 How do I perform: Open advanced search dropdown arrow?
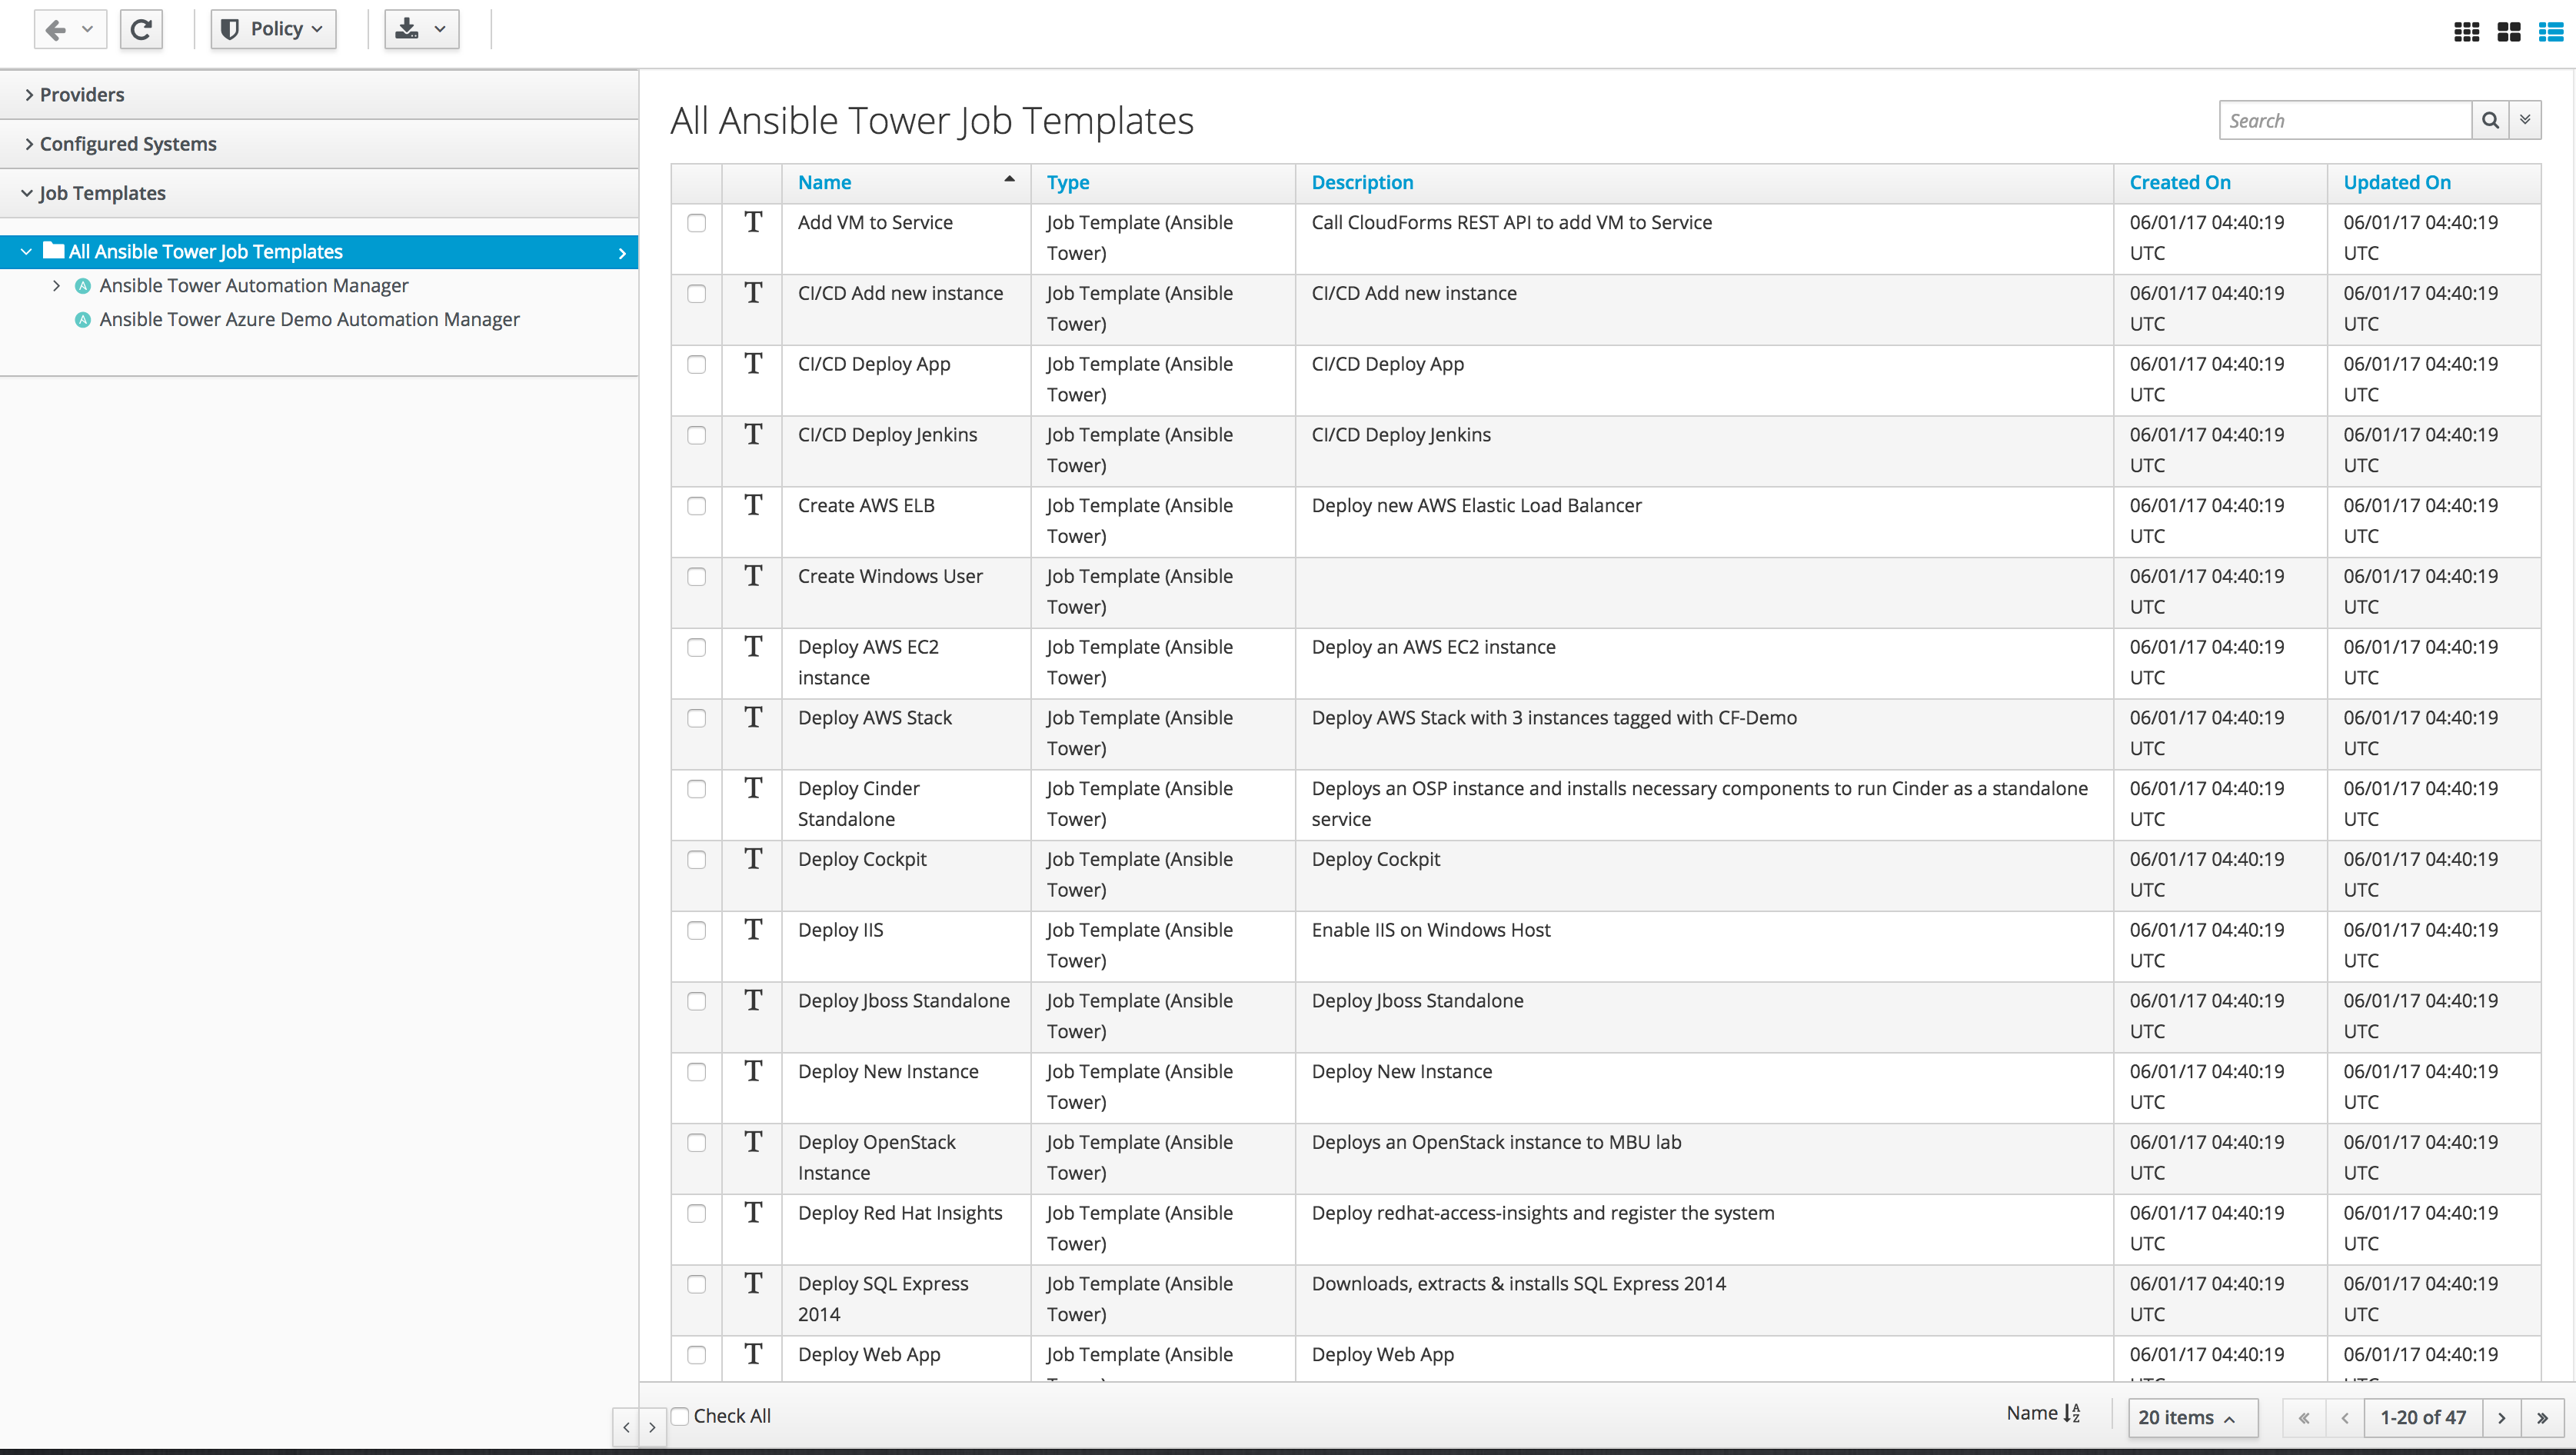click(2525, 120)
